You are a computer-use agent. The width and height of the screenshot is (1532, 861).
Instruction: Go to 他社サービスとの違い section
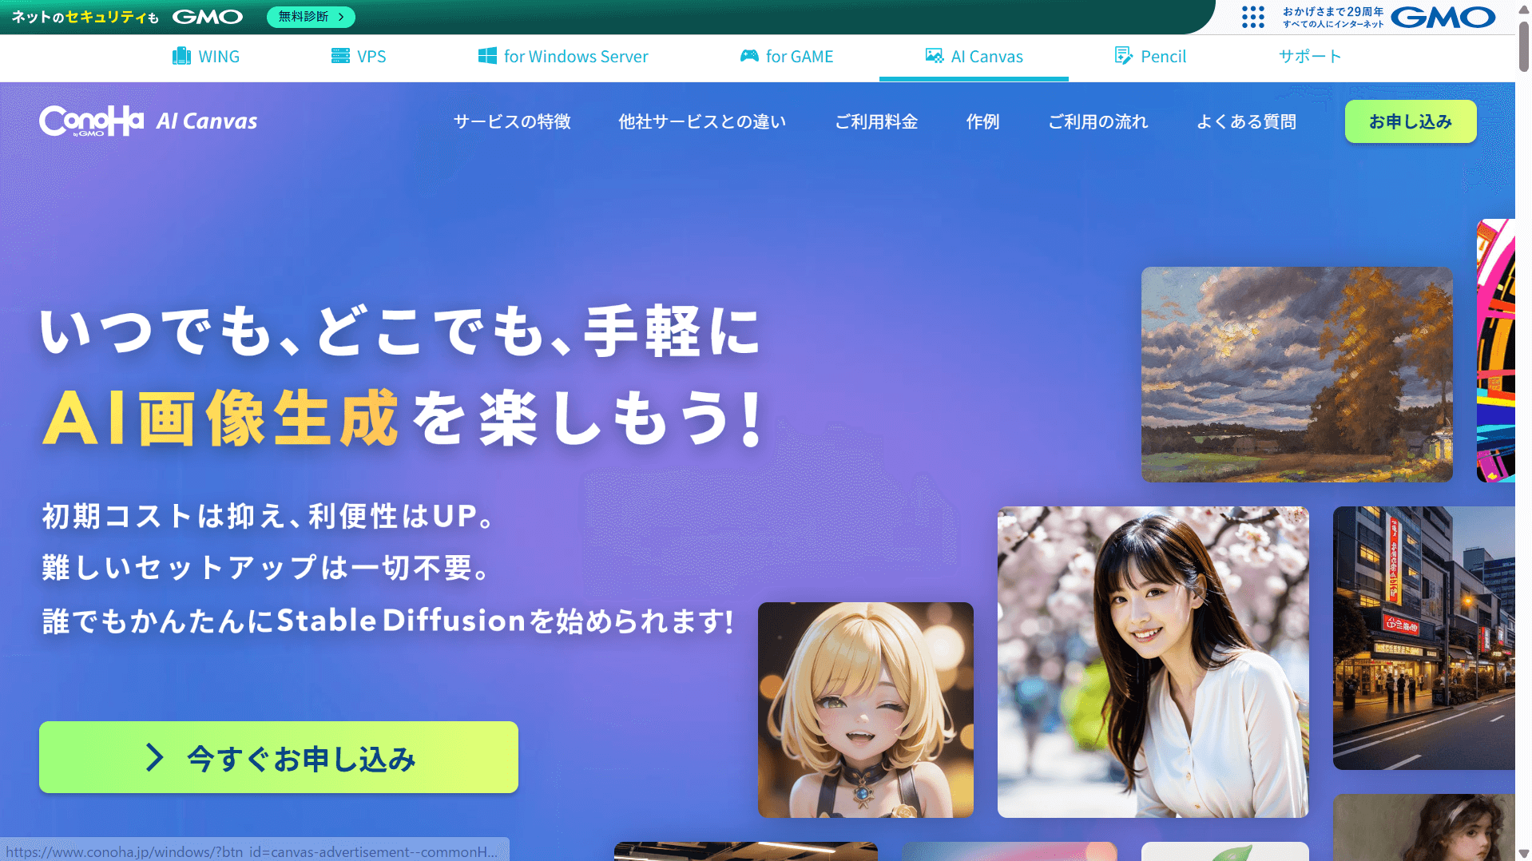pyautogui.click(x=702, y=121)
